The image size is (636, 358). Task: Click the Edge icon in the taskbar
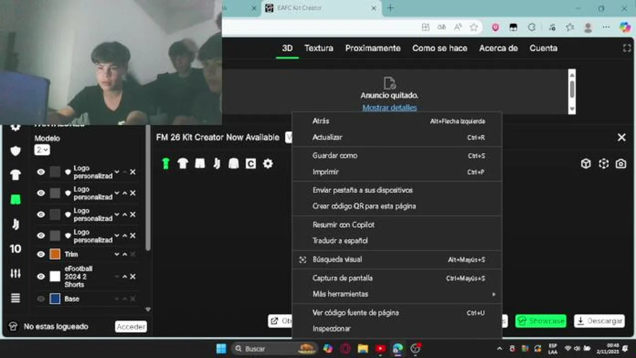(x=398, y=349)
